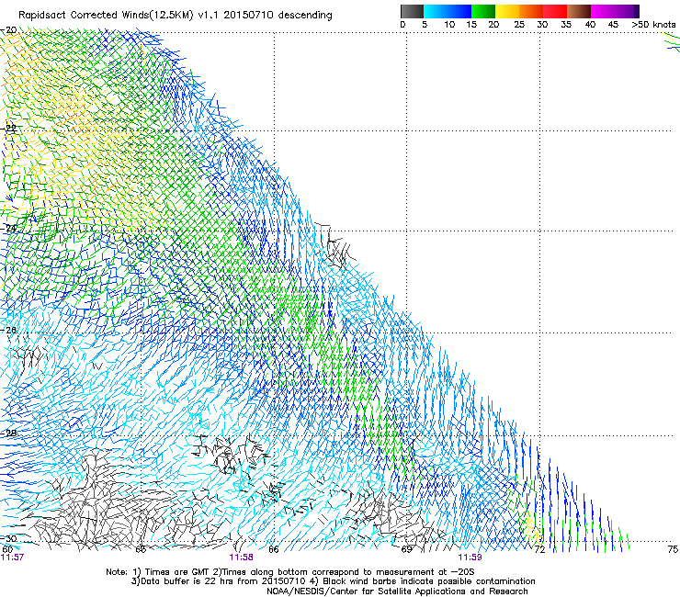Click the 75 longitude axis label
The width and height of the screenshot is (680, 597).
[x=673, y=549]
